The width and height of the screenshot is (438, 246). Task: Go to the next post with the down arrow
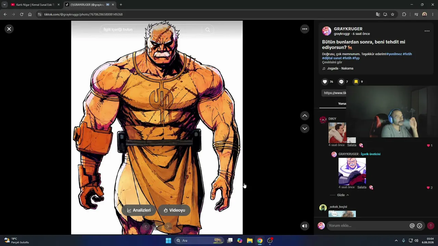click(305, 128)
